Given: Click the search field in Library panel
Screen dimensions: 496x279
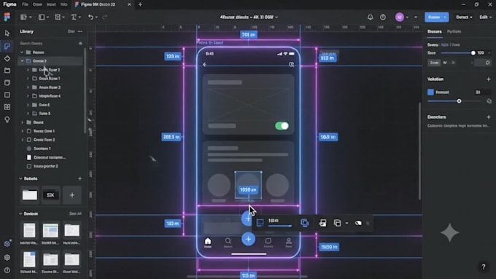Looking at the screenshot, I should click(x=50, y=43).
